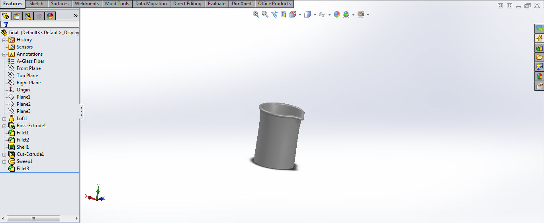Expand the Boss-Extrude1 feature node
The image size is (544, 223).
pos(4,126)
